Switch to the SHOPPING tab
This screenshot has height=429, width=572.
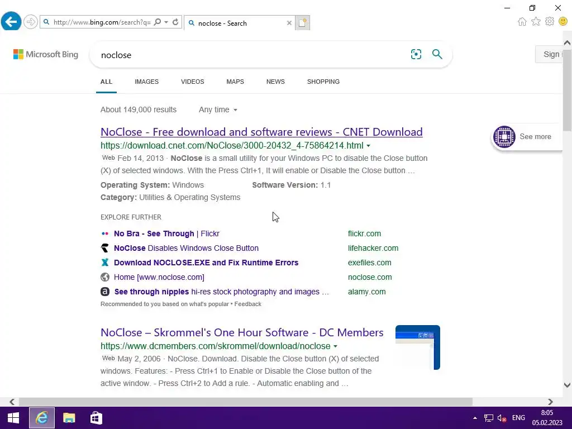(x=323, y=82)
